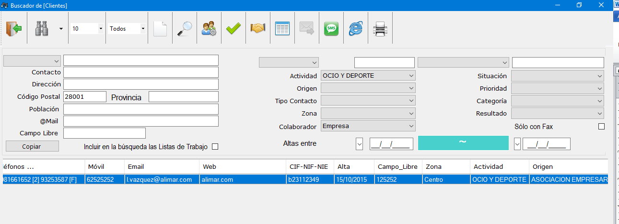Open the calendar dropdown before the first date

point(360,143)
